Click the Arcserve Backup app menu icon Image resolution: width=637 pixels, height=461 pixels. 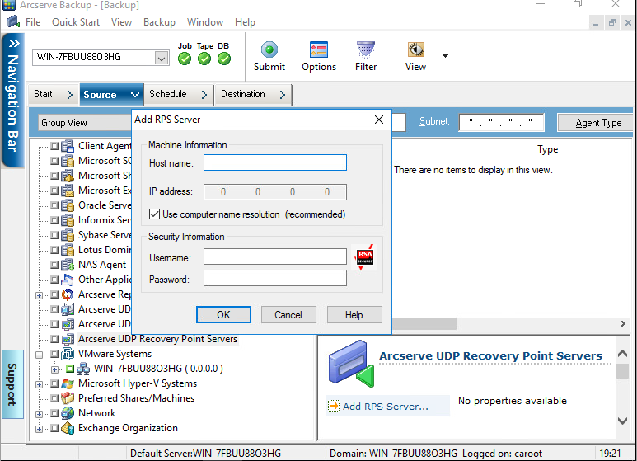[13, 21]
